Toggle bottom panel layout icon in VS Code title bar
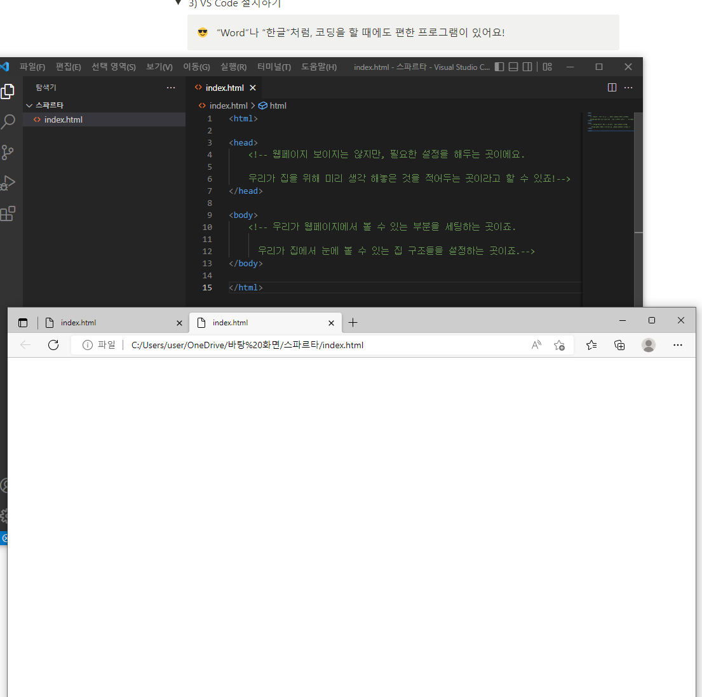The height and width of the screenshot is (697, 702). click(x=513, y=67)
